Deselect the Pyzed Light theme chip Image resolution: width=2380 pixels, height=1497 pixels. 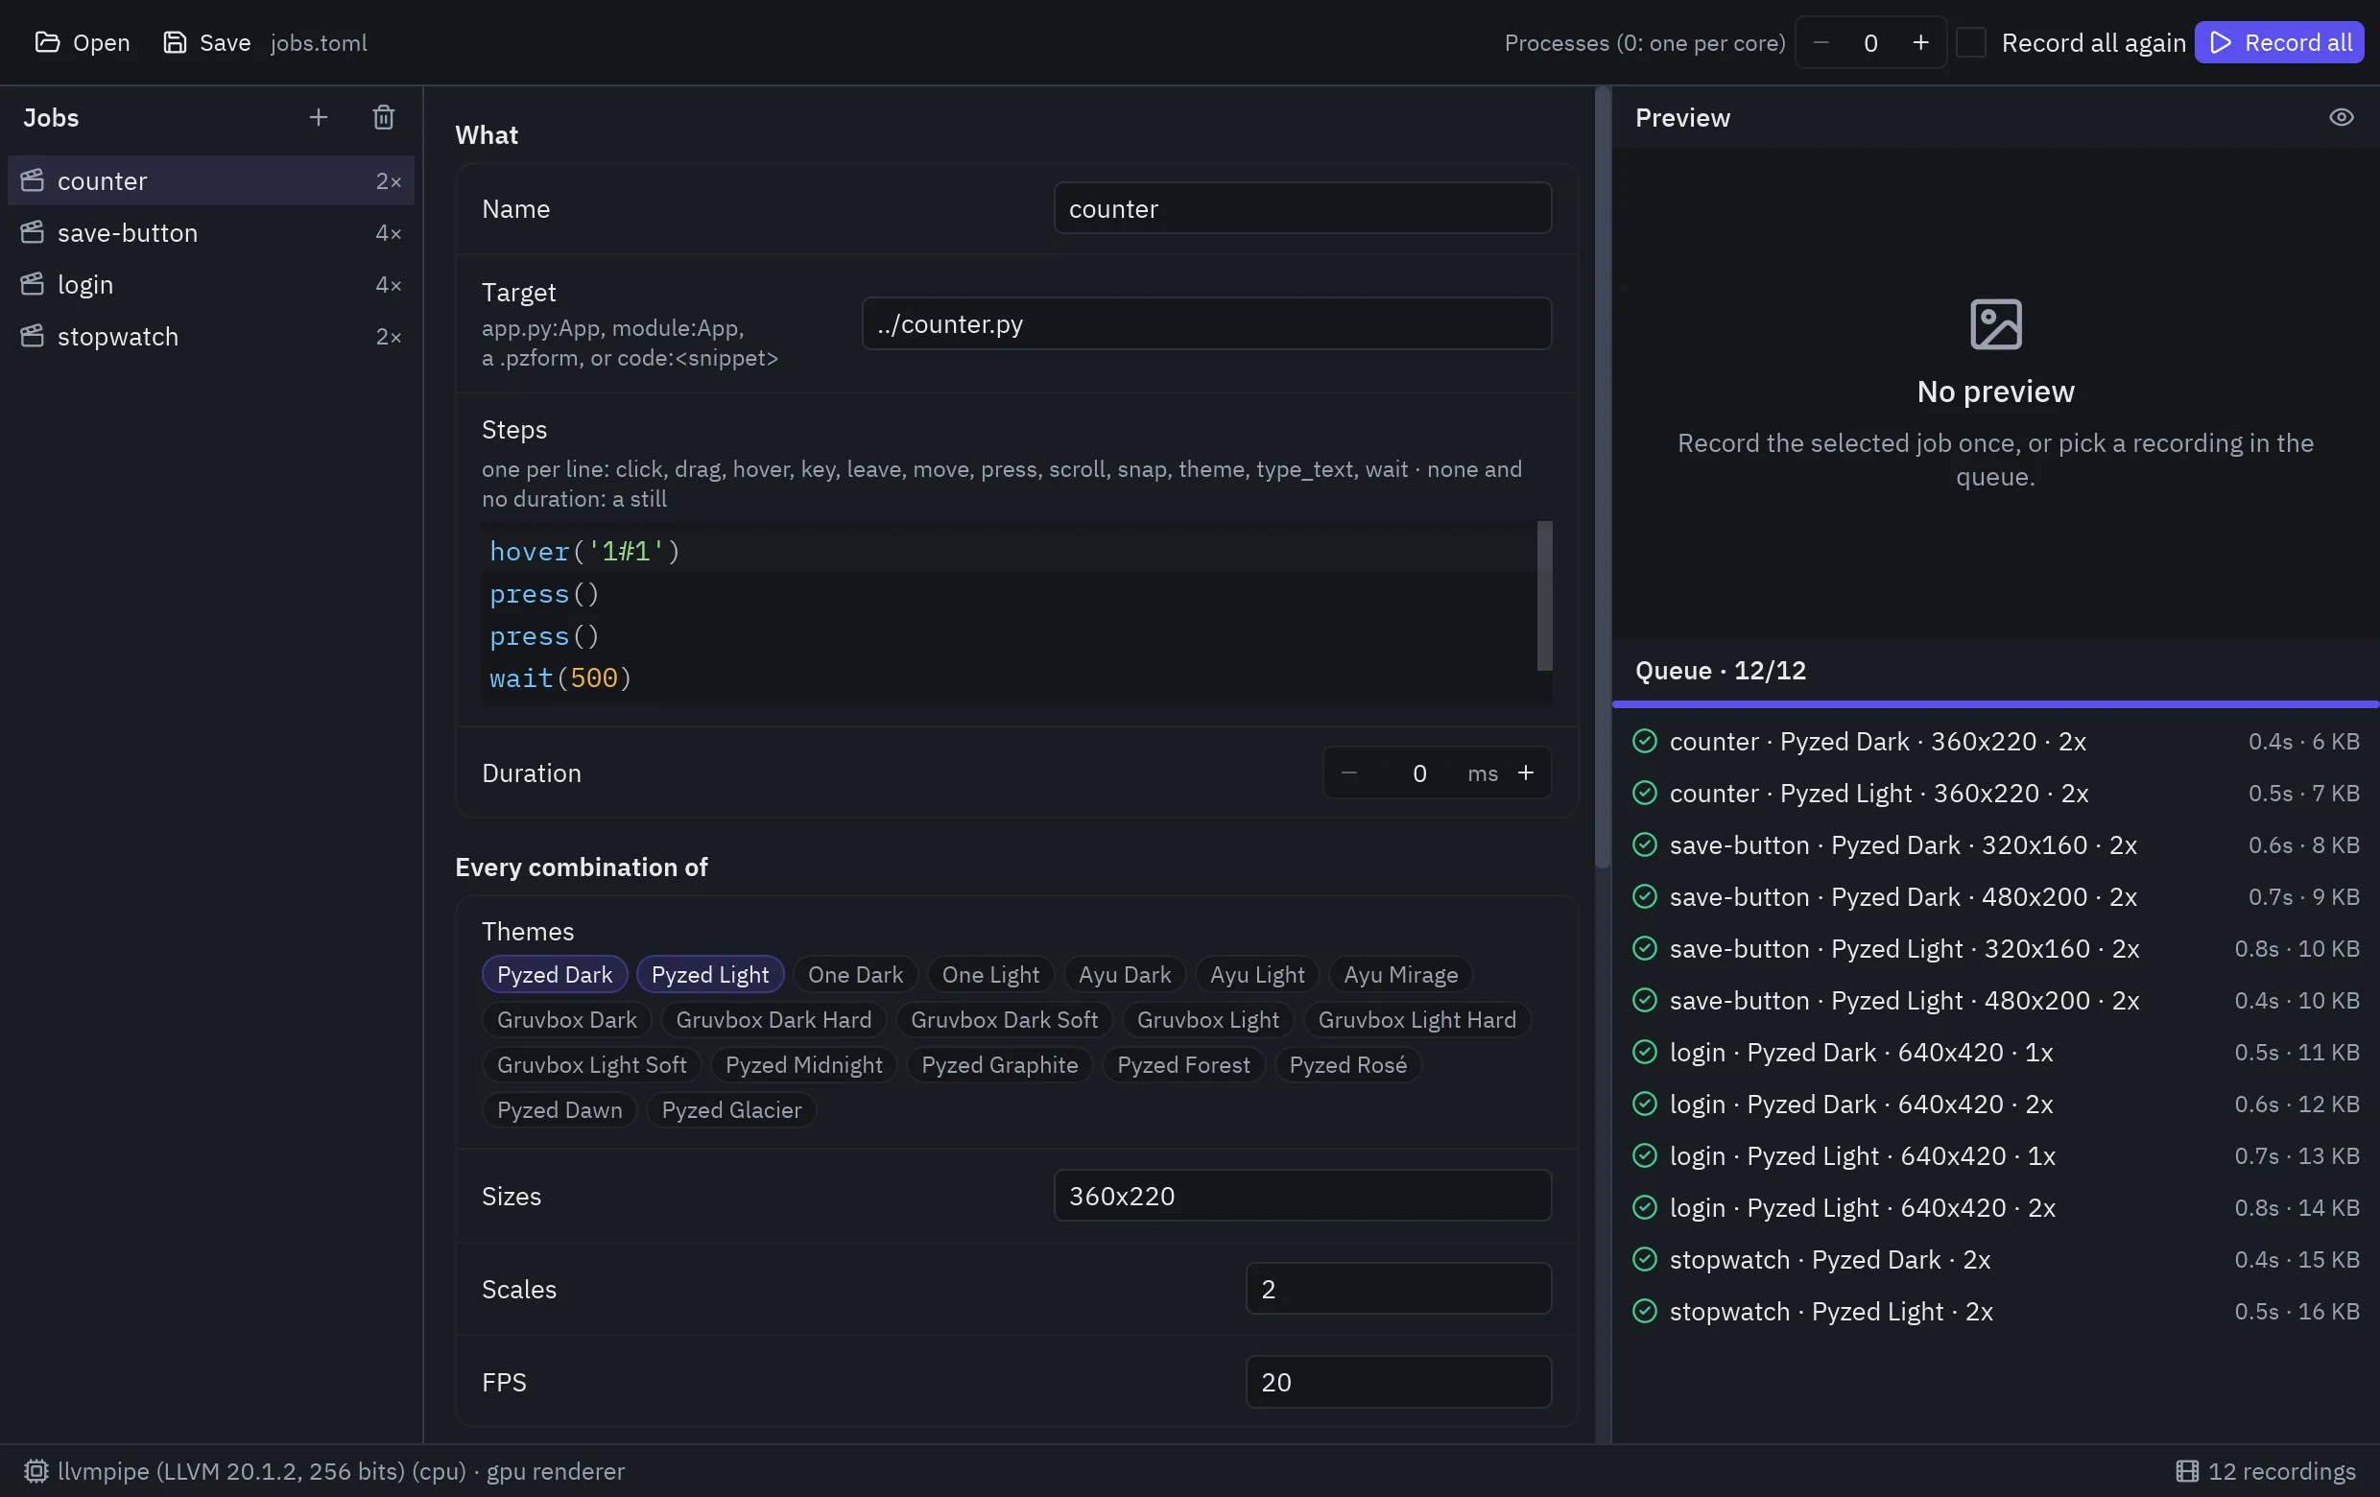[709, 974]
